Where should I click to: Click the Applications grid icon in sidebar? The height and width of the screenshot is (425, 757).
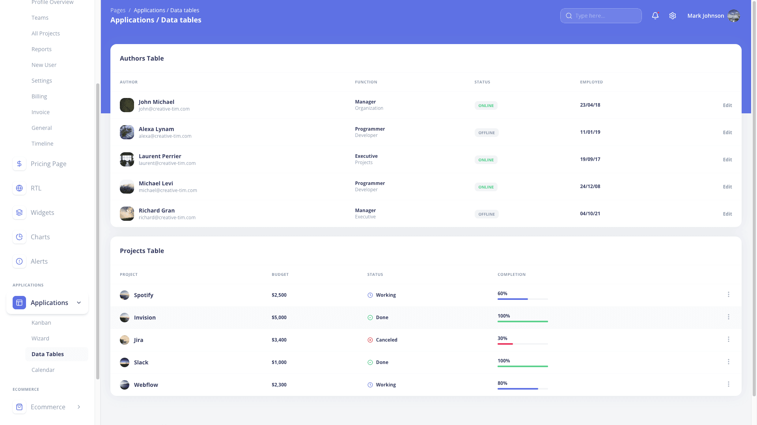click(19, 303)
